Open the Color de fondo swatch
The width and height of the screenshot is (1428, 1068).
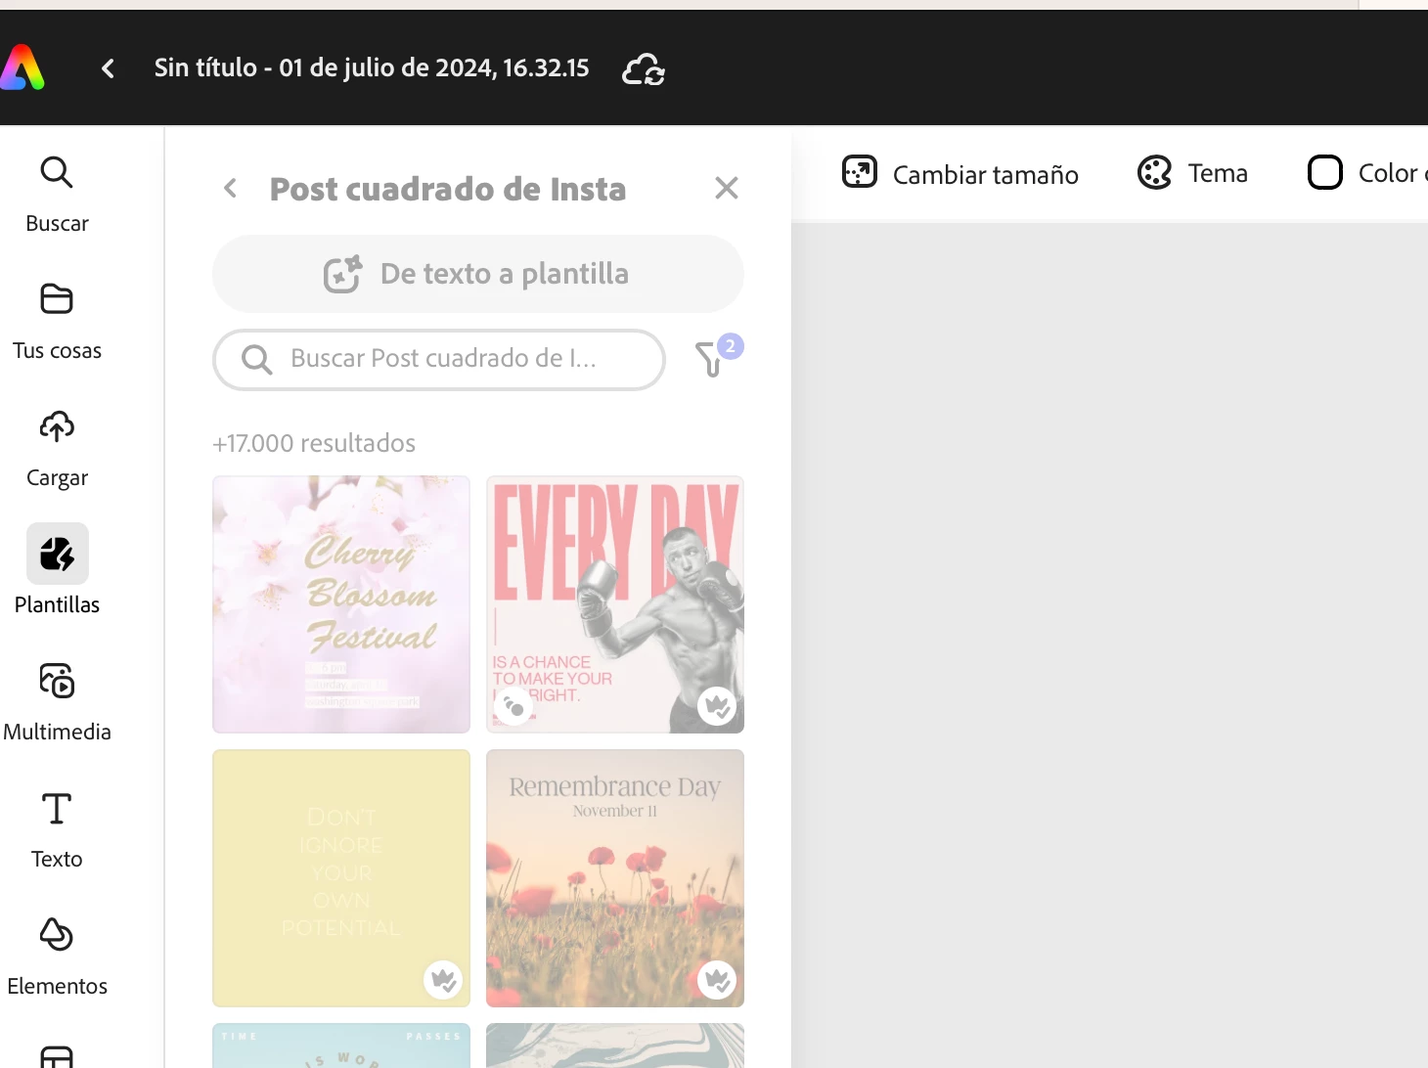click(1367, 173)
